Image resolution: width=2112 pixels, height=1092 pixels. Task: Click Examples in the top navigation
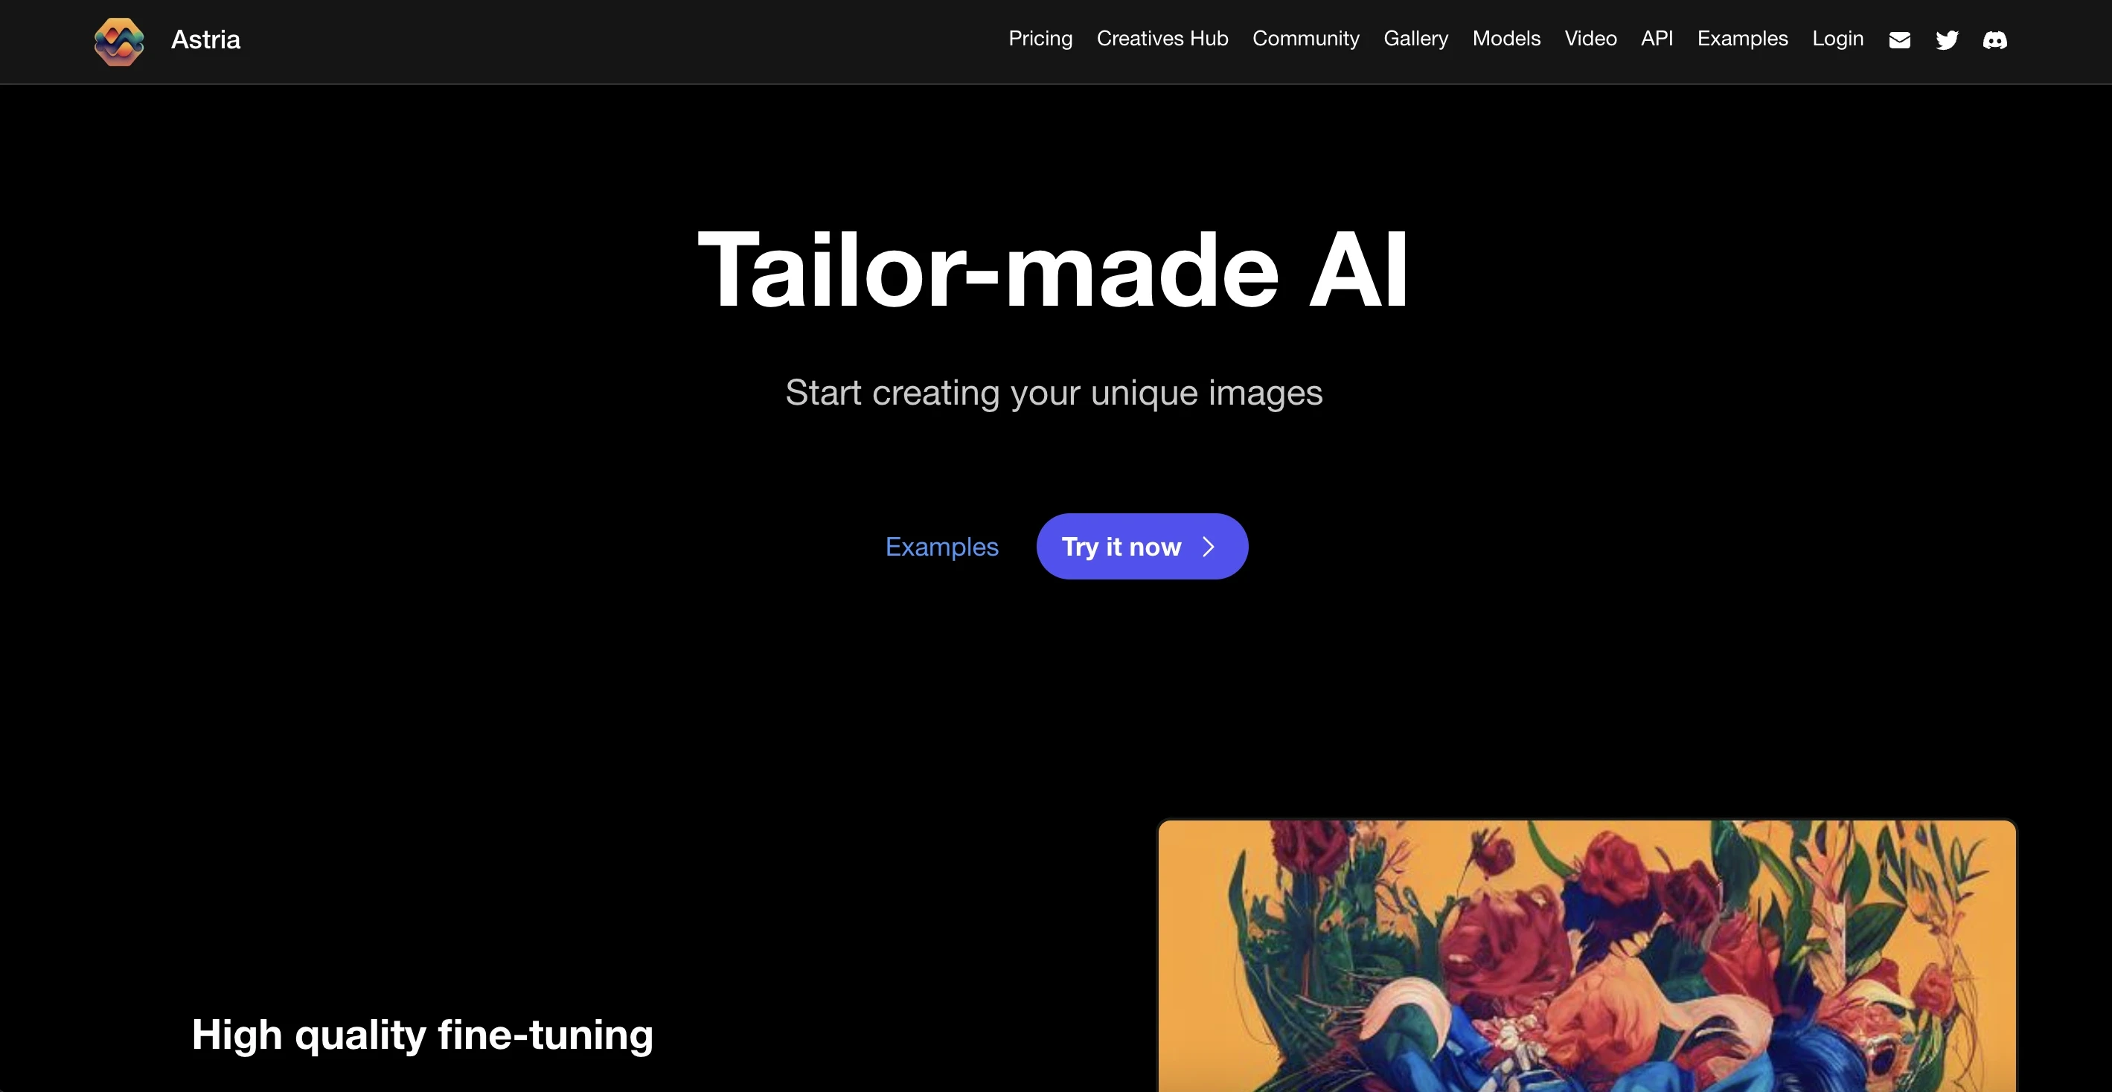(1742, 39)
